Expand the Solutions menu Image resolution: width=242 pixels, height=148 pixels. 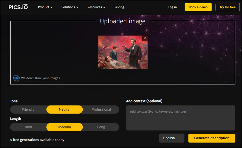click(x=70, y=7)
